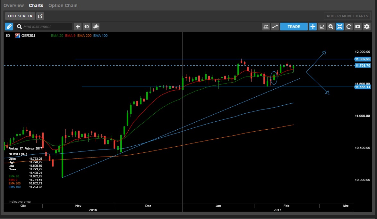Click the GER30.I instrument name

pyautogui.click(x=28, y=36)
